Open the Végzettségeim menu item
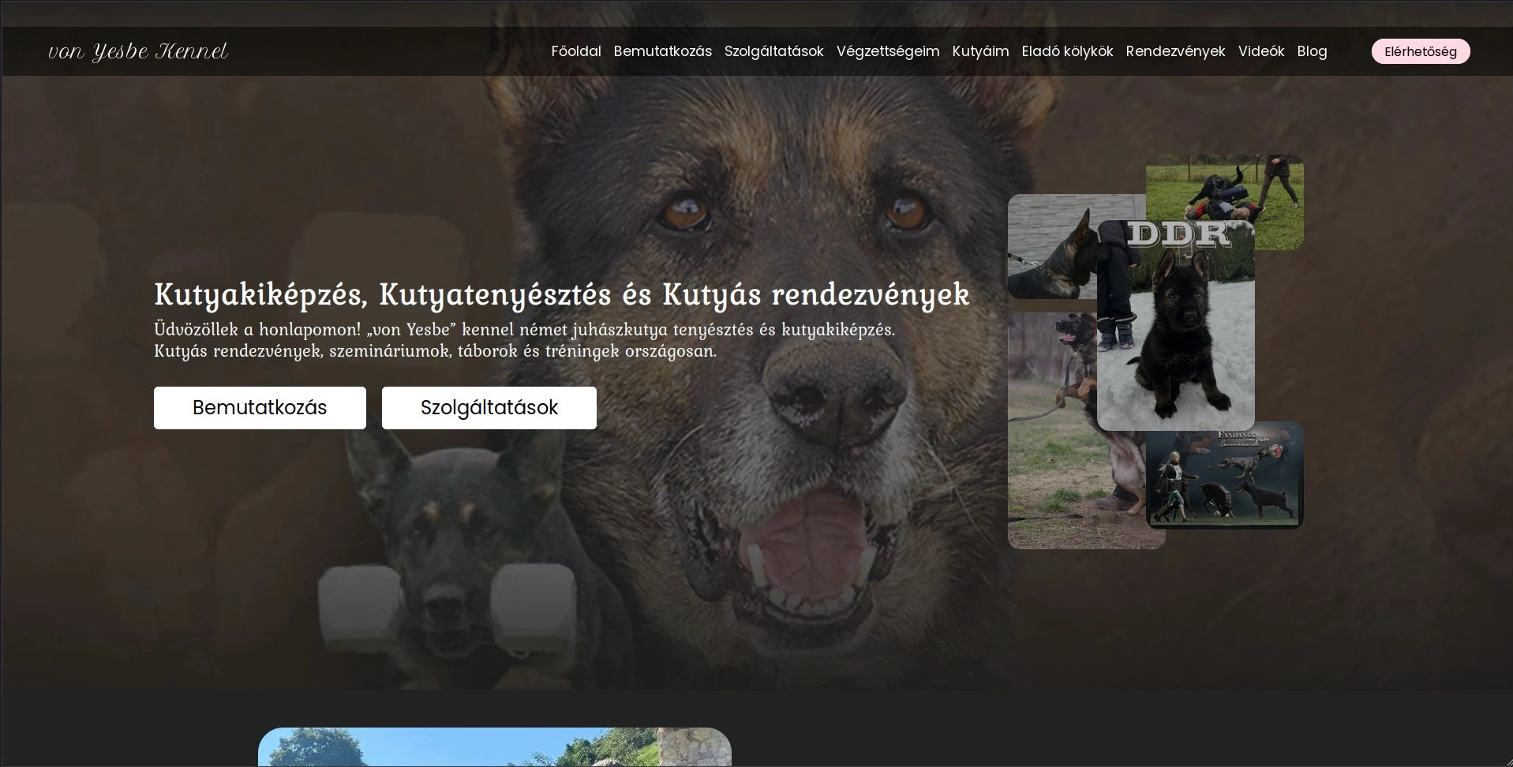The height and width of the screenshot is (767, 1513). [x=887, y=51]
